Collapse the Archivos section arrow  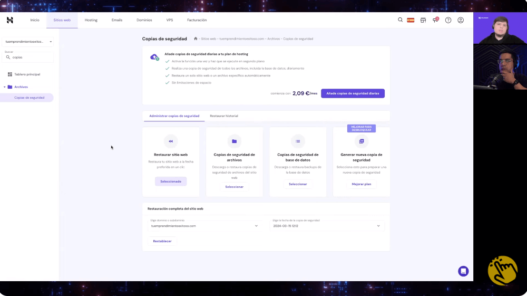click(4, 87)
